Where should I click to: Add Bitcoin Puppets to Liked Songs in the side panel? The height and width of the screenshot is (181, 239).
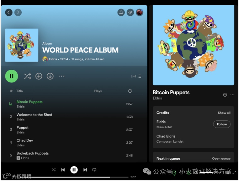pos(225,95)
